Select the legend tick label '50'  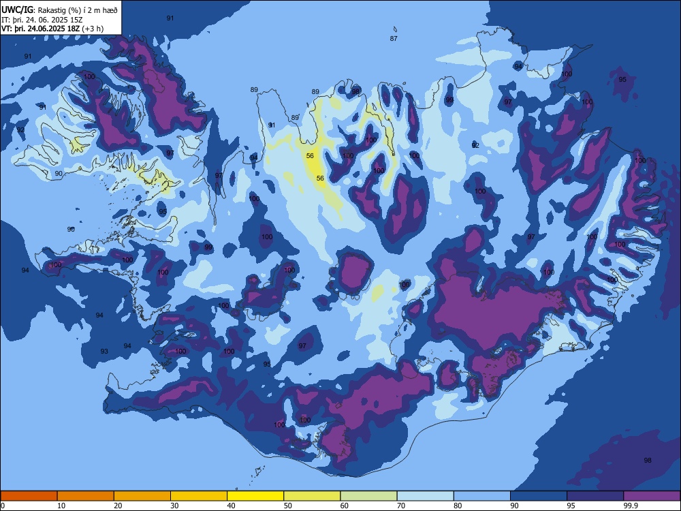[287, 506]
